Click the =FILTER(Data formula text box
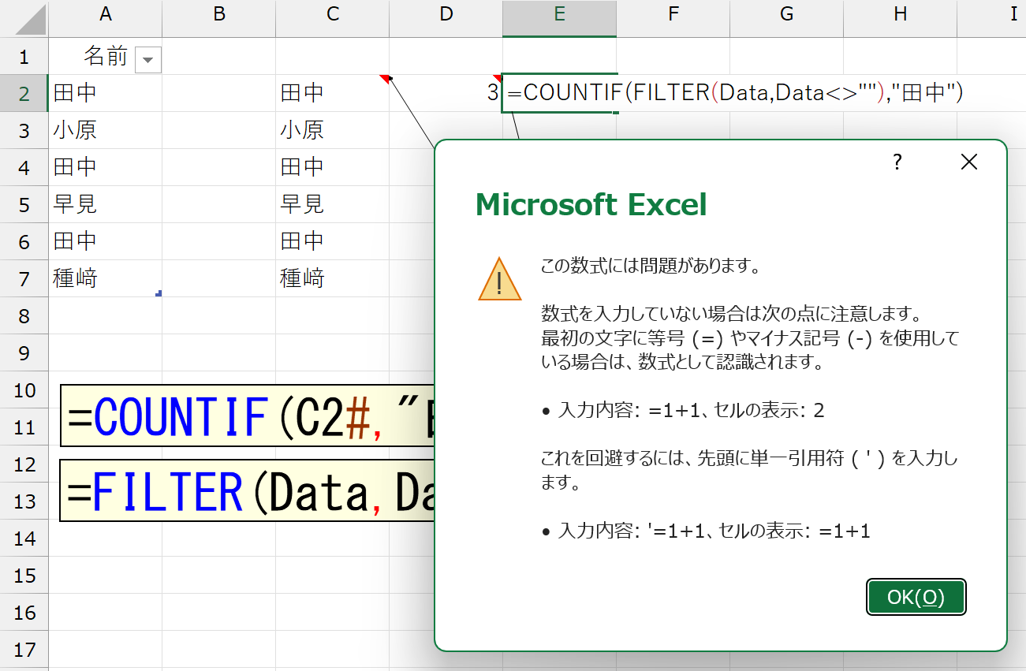 248,490
